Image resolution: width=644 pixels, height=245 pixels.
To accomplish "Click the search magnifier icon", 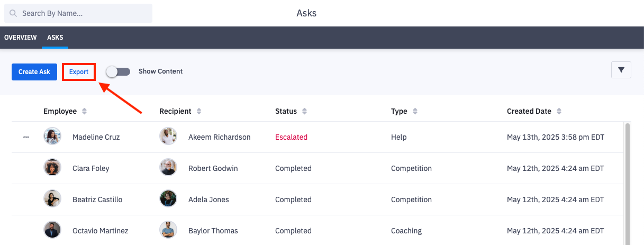I will click(13, 13).
